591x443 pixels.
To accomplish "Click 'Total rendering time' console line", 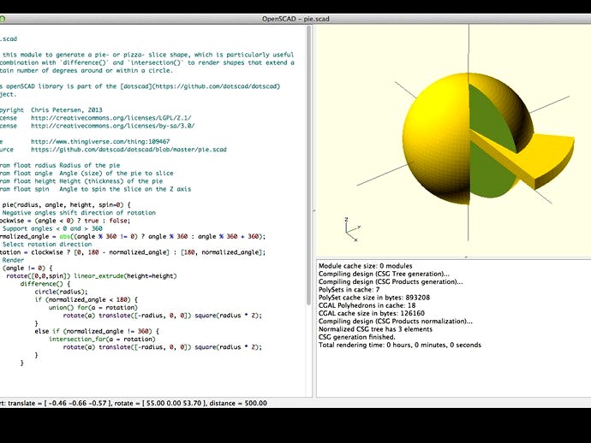I will tap(400, 345).
